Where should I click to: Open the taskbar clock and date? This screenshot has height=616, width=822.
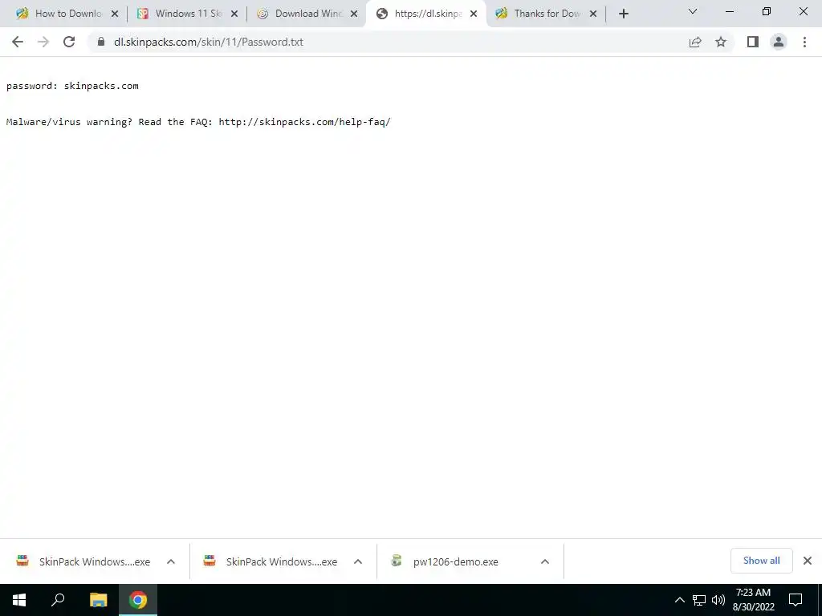753,600
